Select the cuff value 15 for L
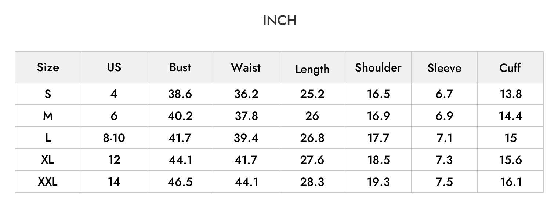Image resolution: width=558 pixels, height=198 pixels. click(510, 138)
